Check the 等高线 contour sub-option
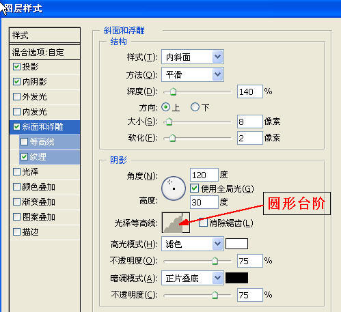341x312 pixels. click(24, 141)
